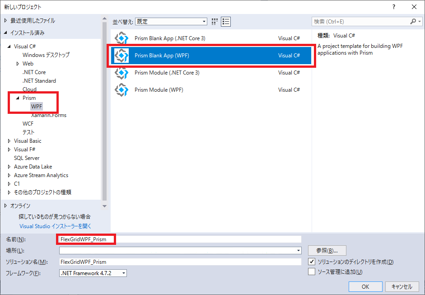Expand the Azure Stream Analytics node

[x=9, y=175]
